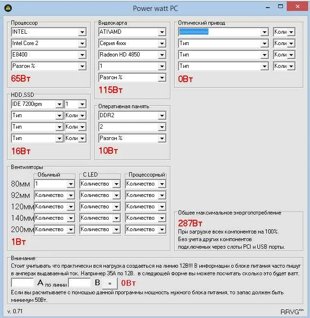Image resolution: width=310 pixels, height=318 pixels.
Task: Open the 80мм Процессорный fan Количество dropdown
Action: (x=146, y=184)
